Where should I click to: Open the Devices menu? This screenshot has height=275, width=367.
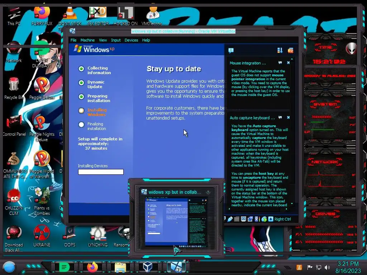tap(131, 40)
